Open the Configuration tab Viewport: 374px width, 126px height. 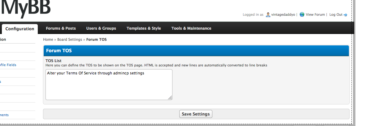pyautogui.click(x=20, y=29)
